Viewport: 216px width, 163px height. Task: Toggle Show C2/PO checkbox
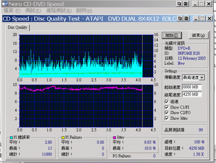[166, 113]
